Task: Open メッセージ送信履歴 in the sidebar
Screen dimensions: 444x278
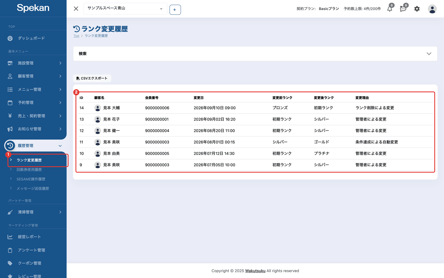Action: [x=33, y=188]
